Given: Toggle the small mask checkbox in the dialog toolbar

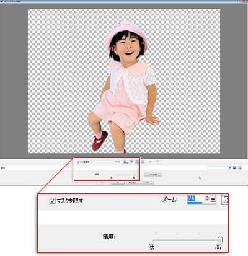Looking at the screenshot, I should click(x=78, y=162).
